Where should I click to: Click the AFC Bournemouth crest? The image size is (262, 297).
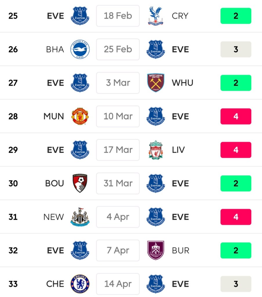pos(80,183)
